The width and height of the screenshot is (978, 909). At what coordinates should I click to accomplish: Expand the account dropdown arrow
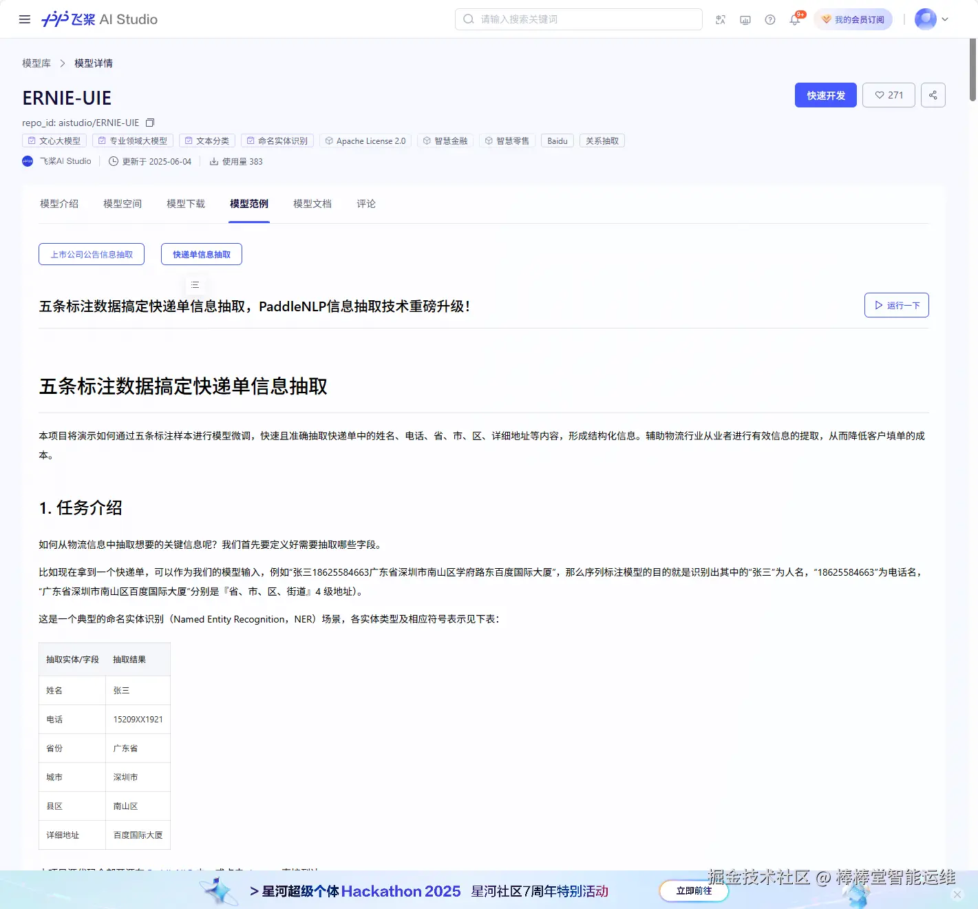(945, 19)
